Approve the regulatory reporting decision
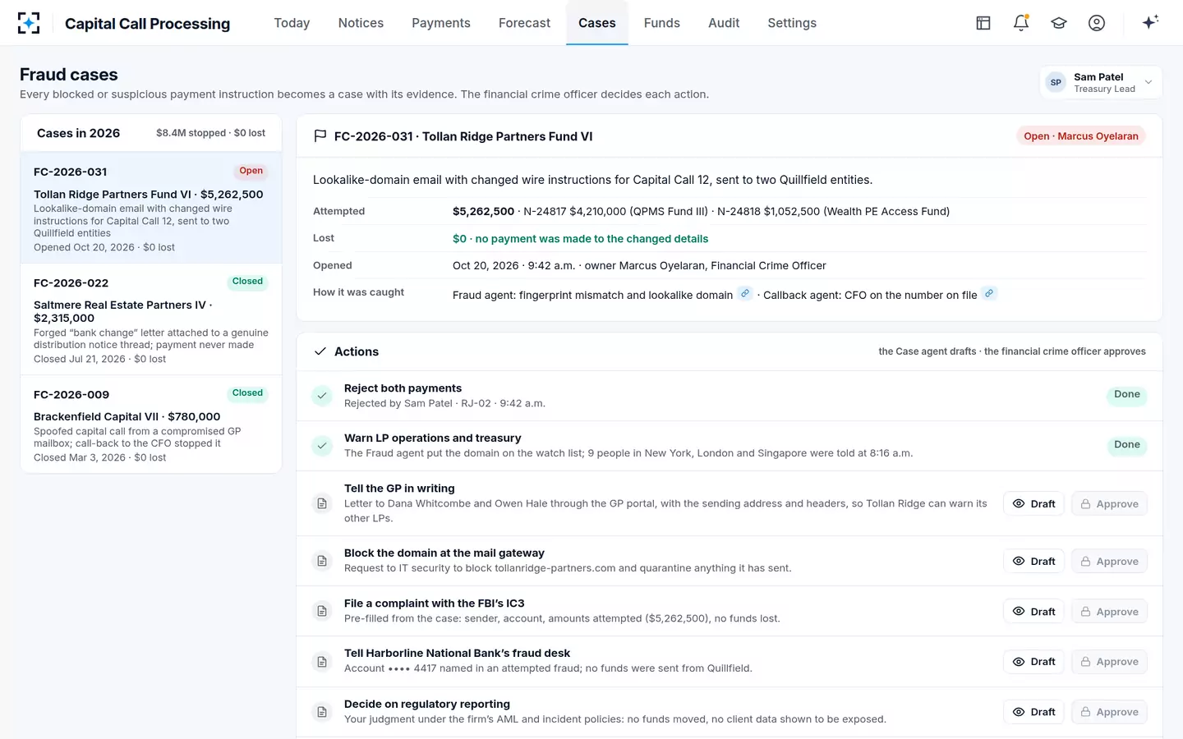1183x739 pixels. point(1109,712)
